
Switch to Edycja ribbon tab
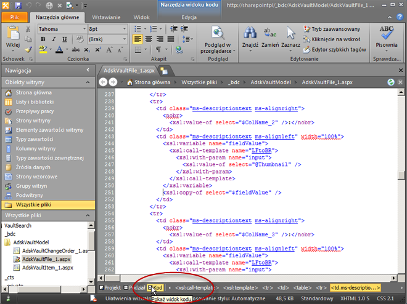pyautogui.click(x=189, y=17)
